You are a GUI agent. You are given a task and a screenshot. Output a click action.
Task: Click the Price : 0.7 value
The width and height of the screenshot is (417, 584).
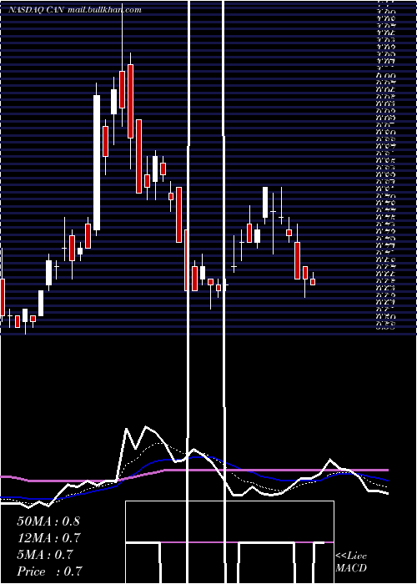tap(49, 571)
